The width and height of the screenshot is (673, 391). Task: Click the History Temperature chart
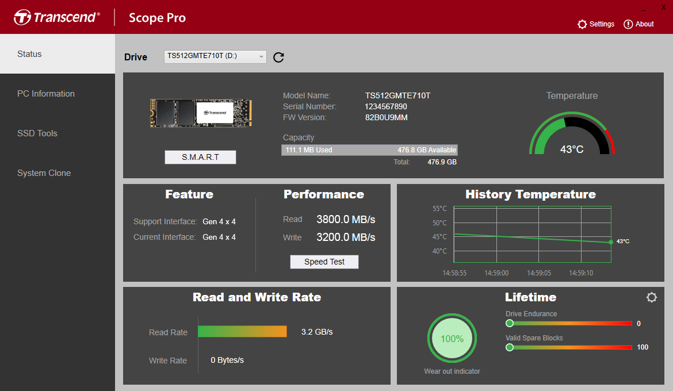(532, 235)
